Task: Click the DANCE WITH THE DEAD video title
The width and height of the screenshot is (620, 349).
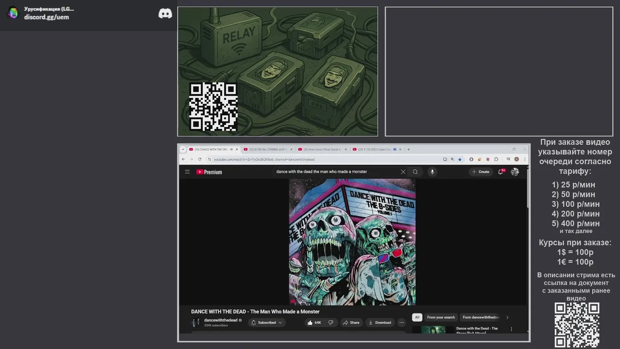Action: coord(255,312)
